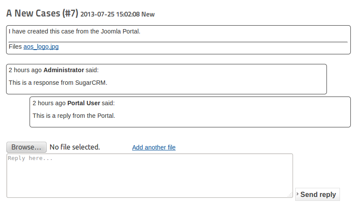Click the Administrator author name
353x210 pixels.
coord(63,70)
